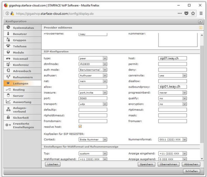Open the insecure dropdown set to port,invite
The height and width of the screenshot is (177, 207).
coord(93,92)
